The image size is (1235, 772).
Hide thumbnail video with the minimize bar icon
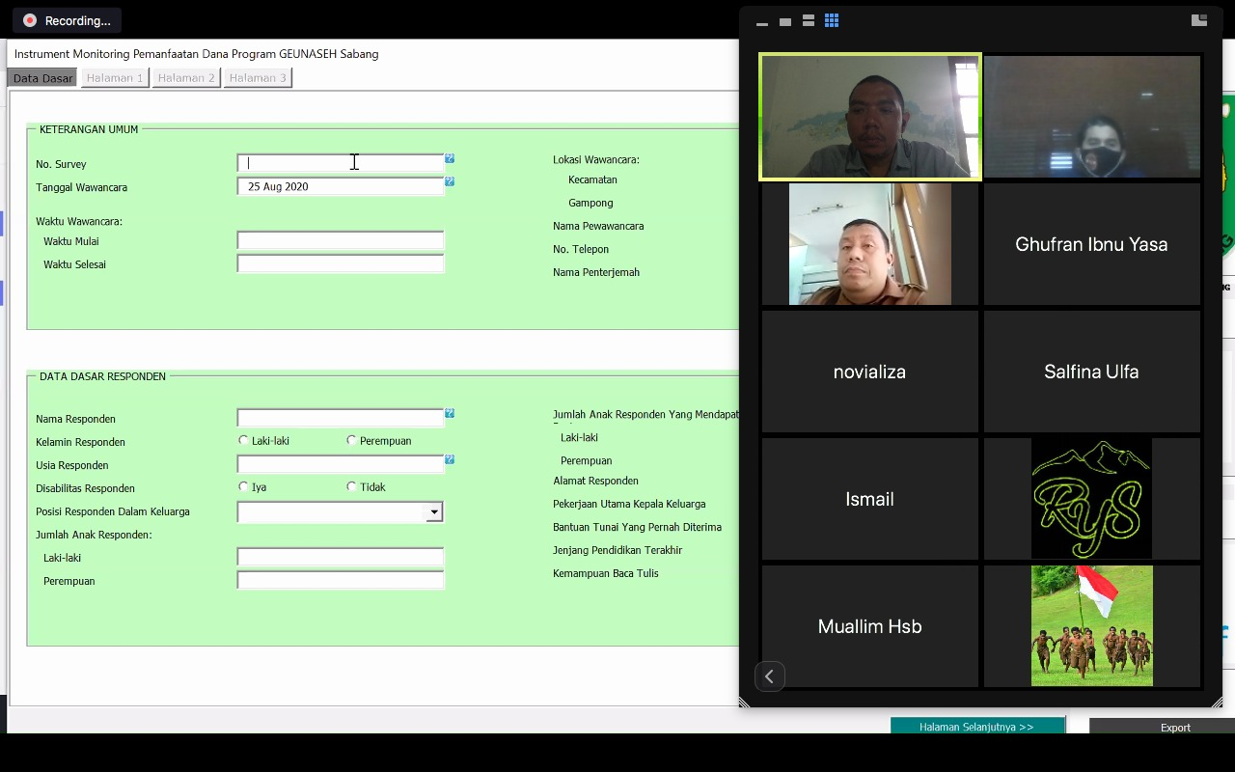click(x=762, y=22)
